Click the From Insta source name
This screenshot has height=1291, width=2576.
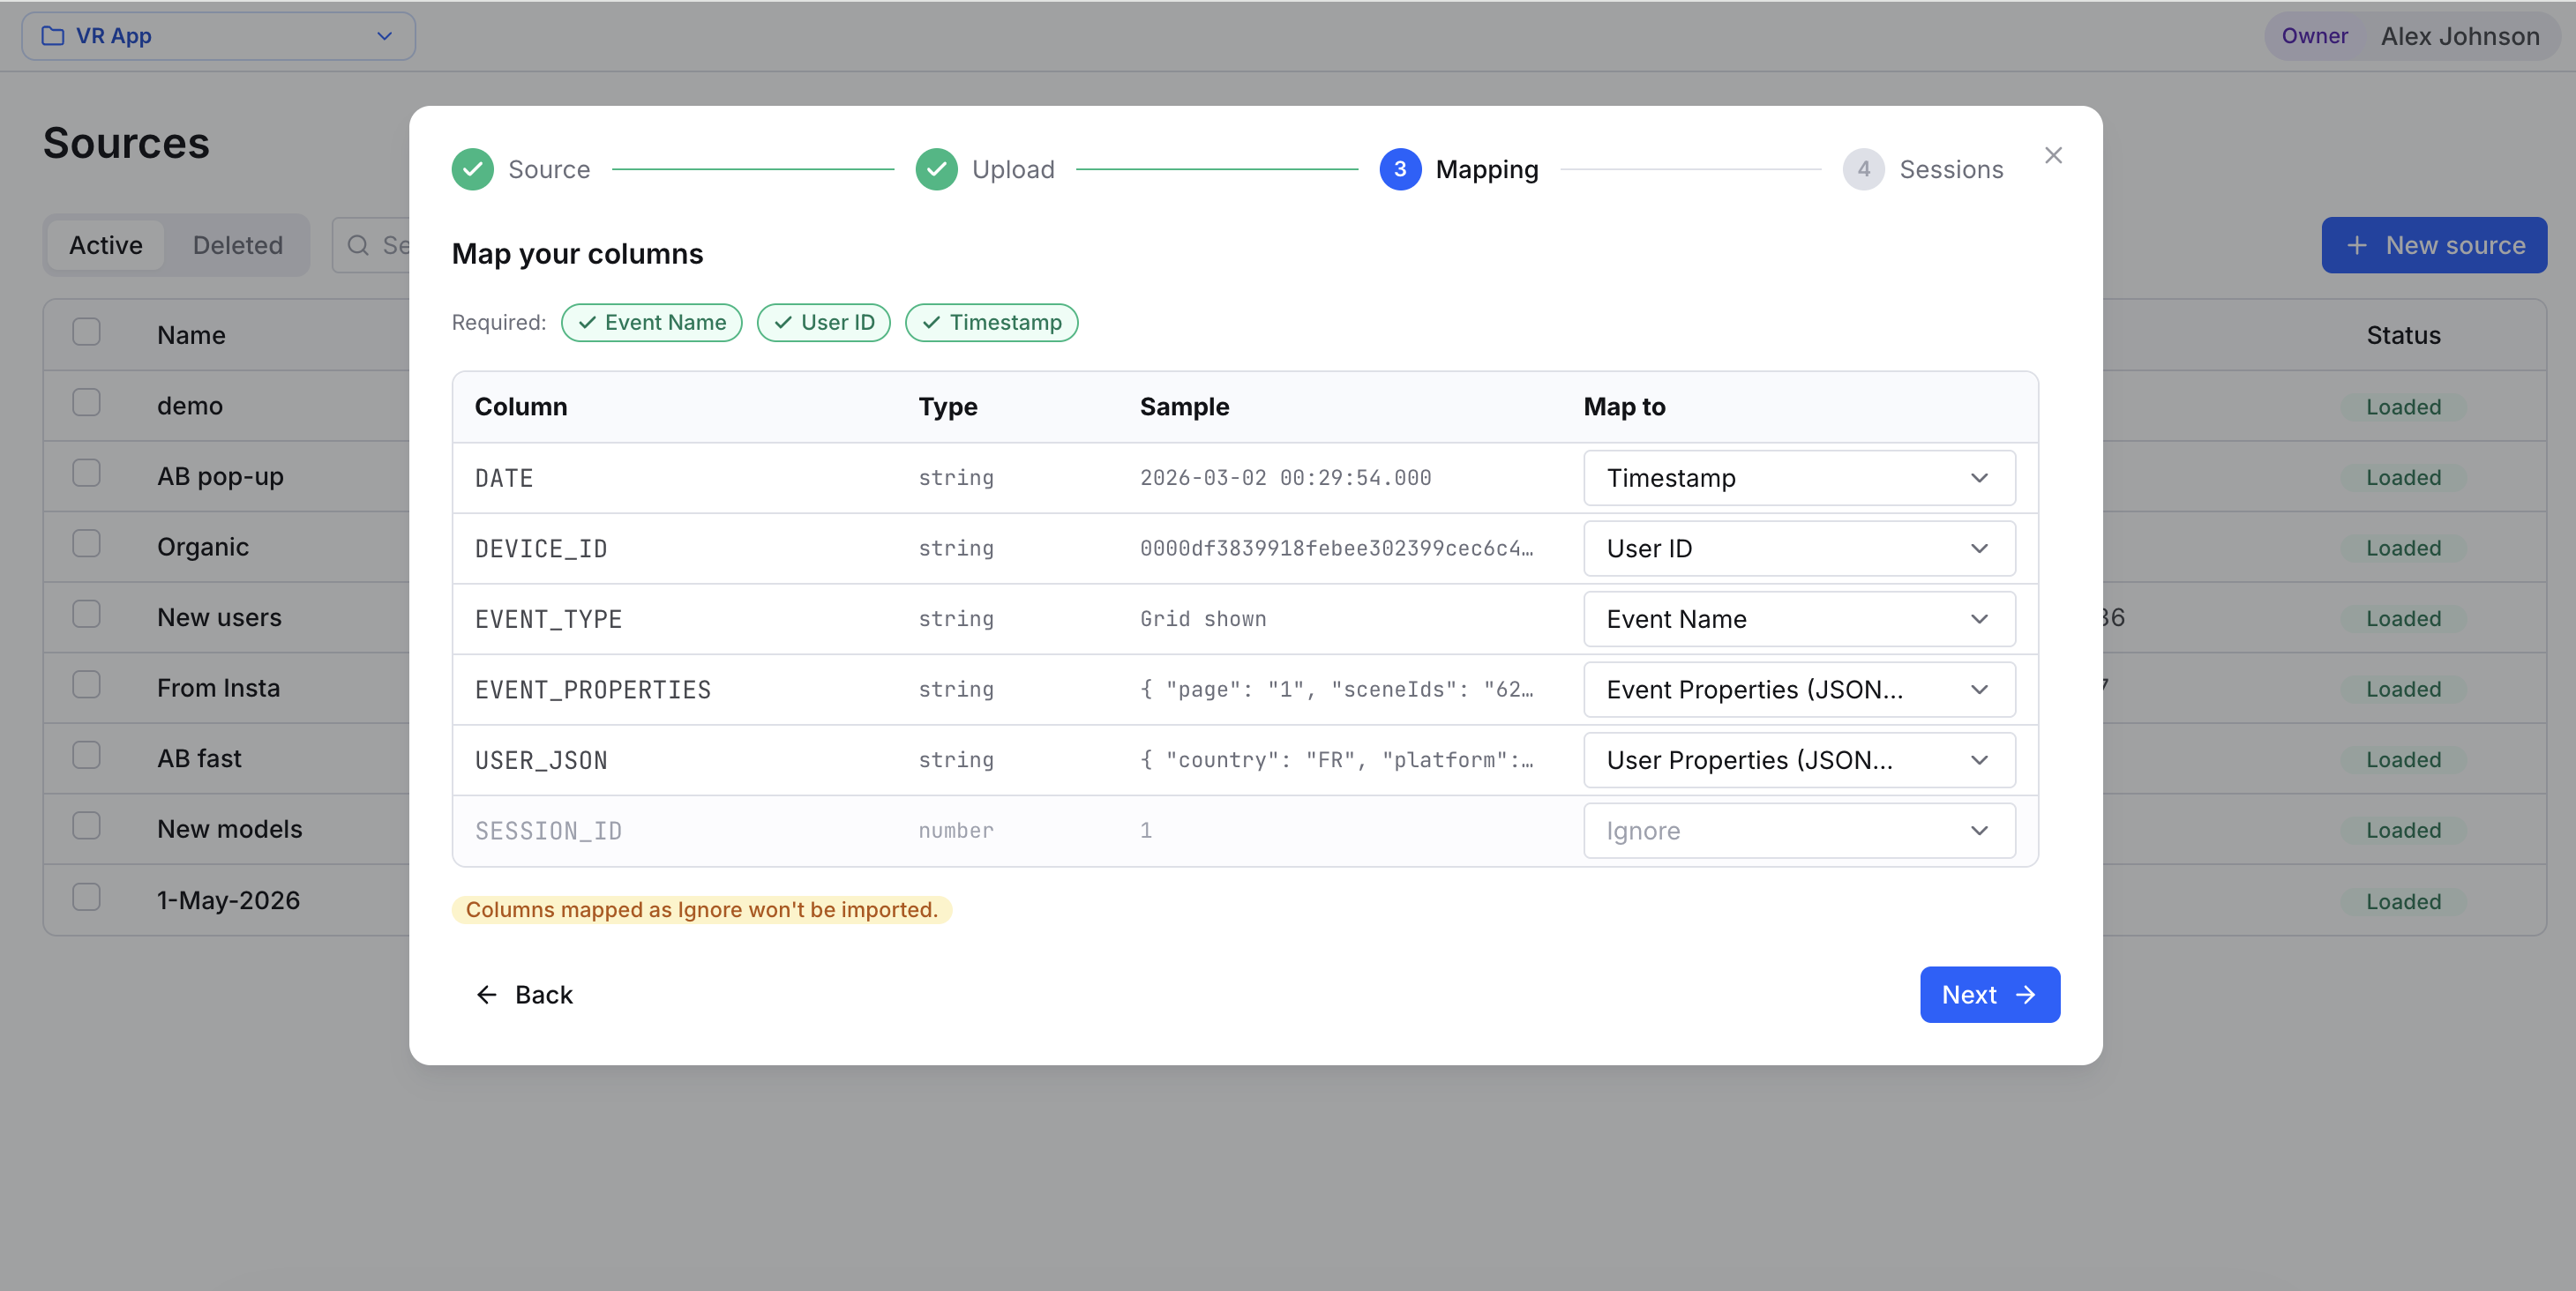pos(218,688)
